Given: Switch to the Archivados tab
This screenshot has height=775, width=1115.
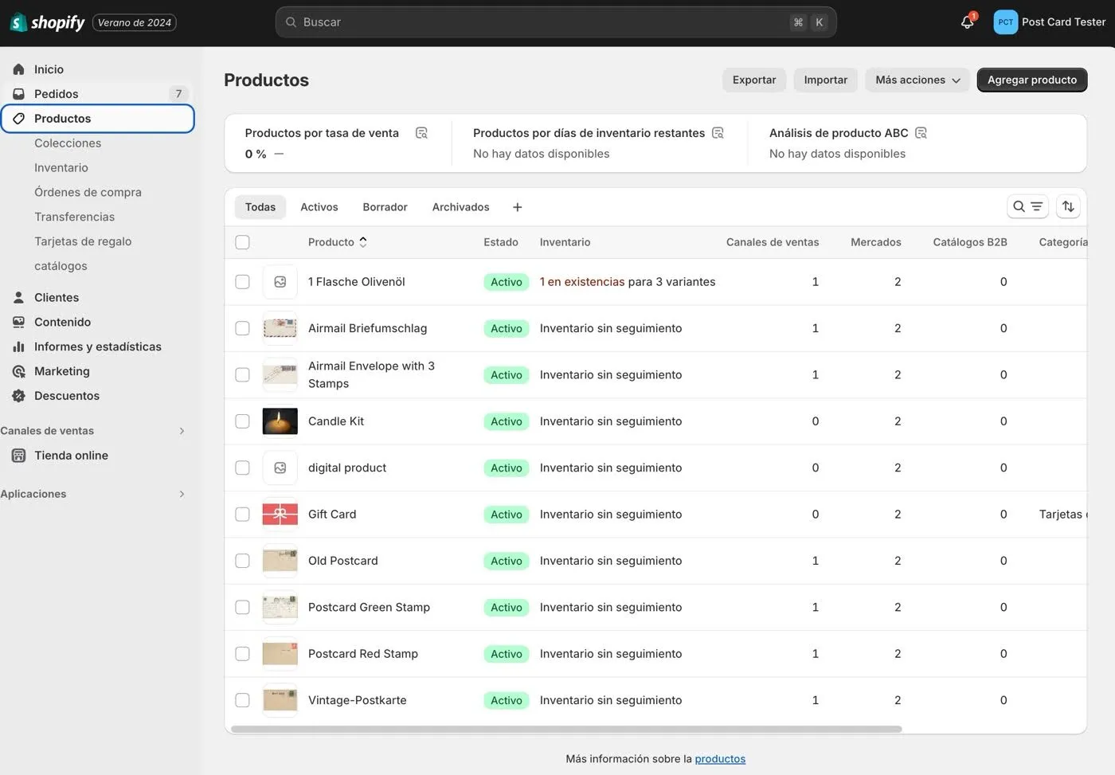Looking at the screenshot, I should [x=460, y=207].
